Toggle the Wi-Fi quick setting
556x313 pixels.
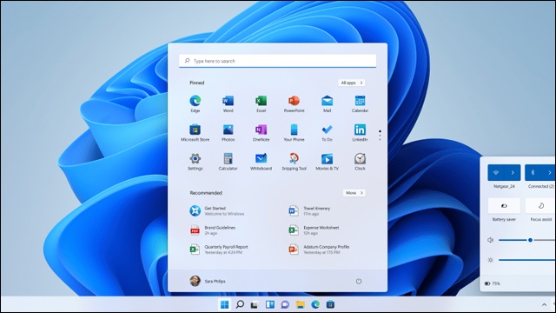[x=496, y=172]
